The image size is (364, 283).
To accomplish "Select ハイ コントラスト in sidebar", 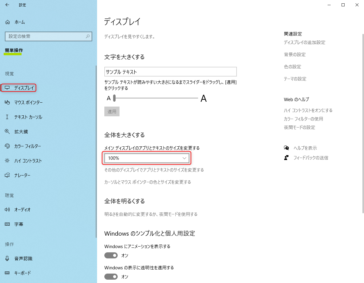I will (x=28, y=161).
